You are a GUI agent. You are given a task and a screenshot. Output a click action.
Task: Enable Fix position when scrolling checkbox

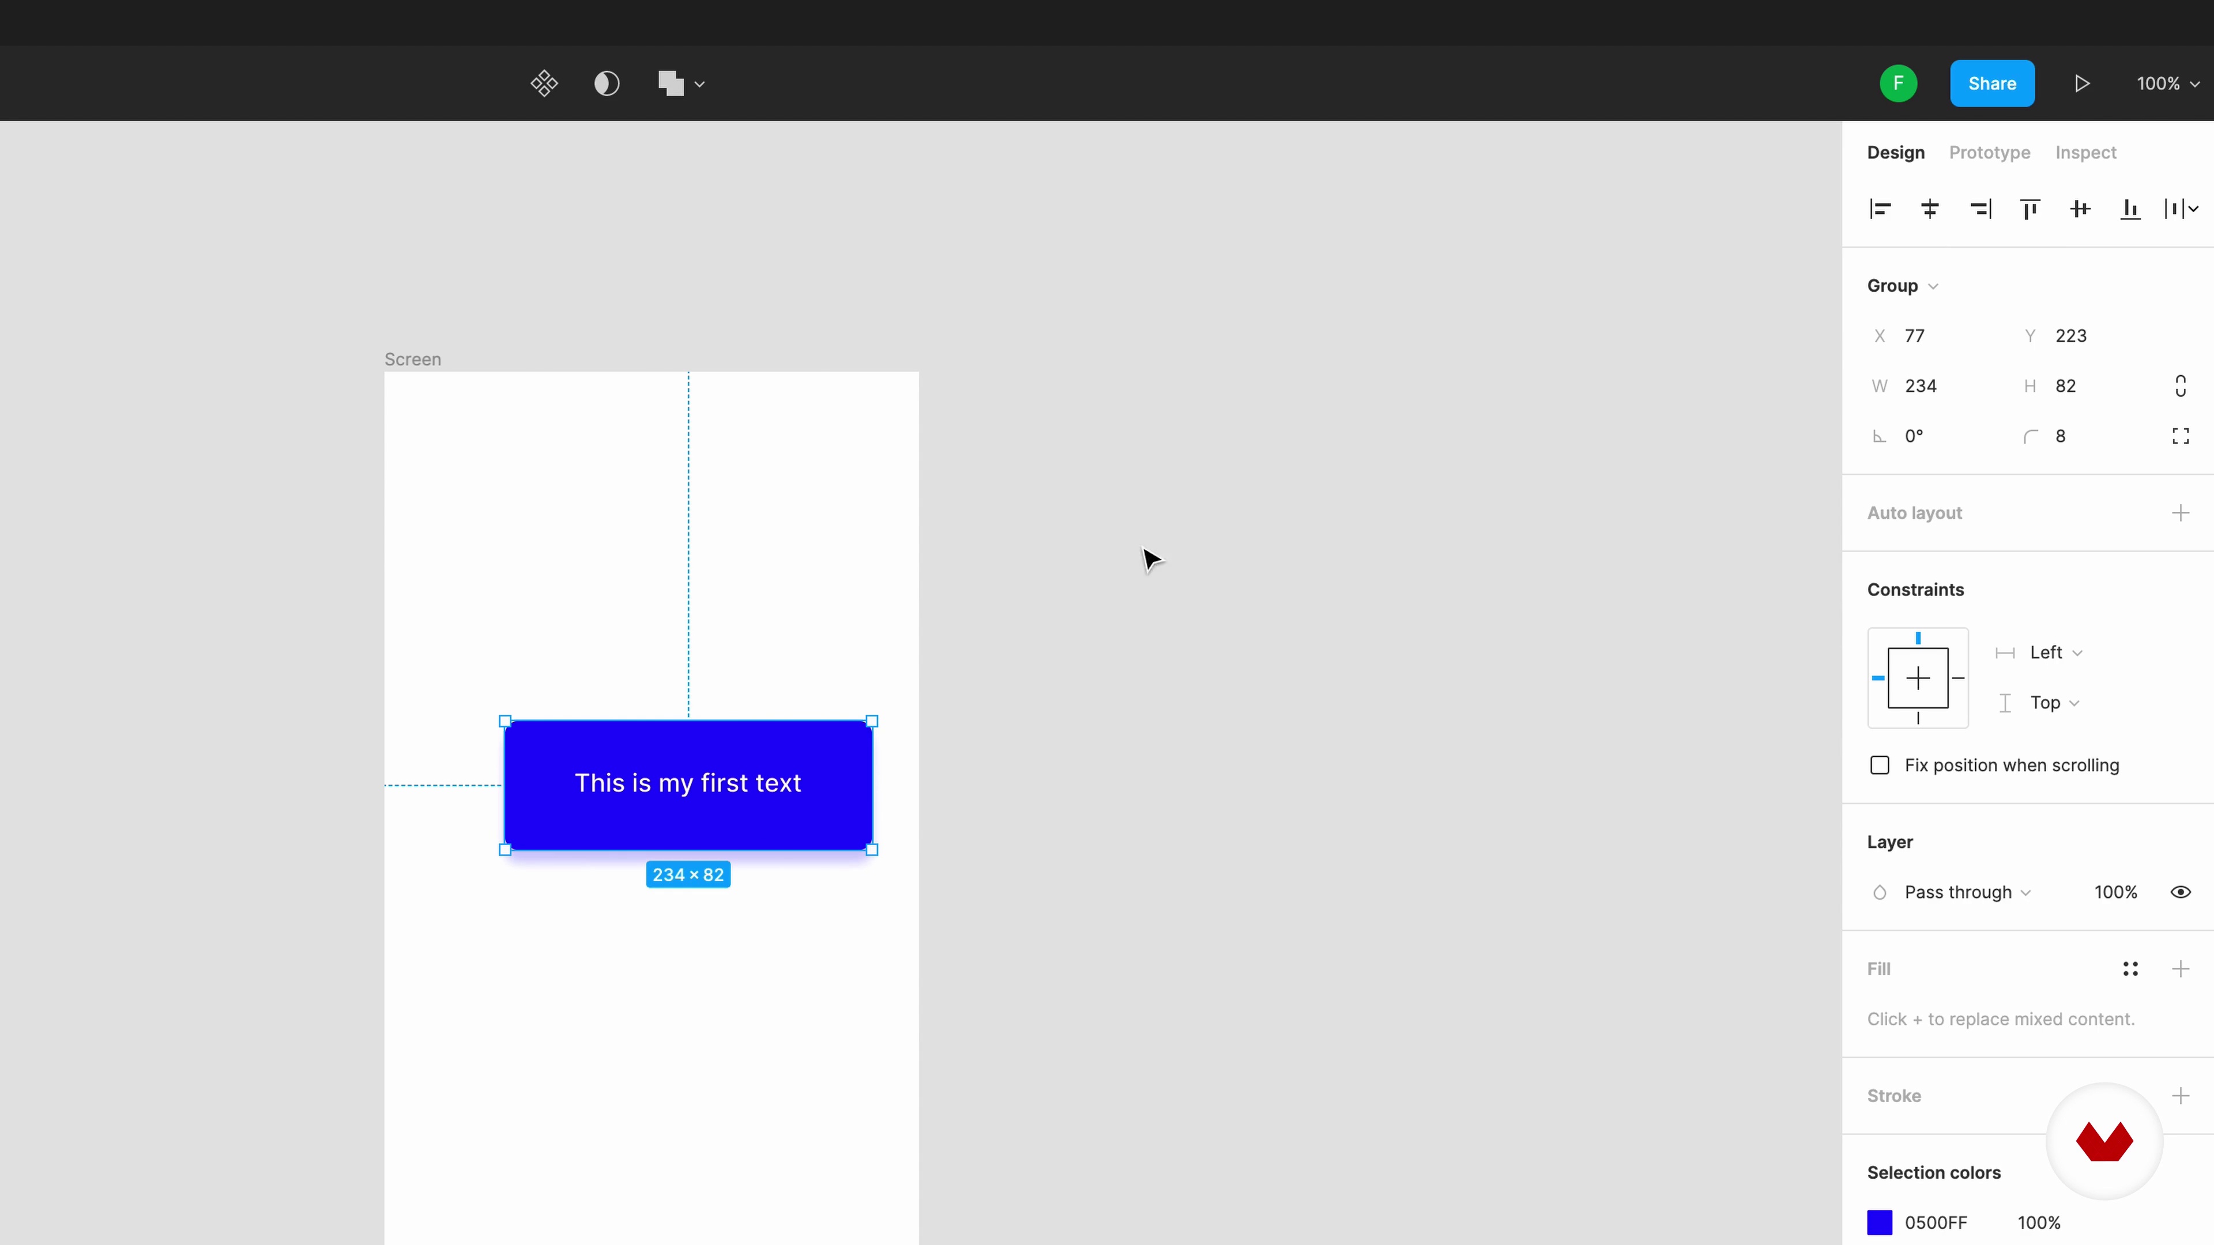coord(1880,765)
